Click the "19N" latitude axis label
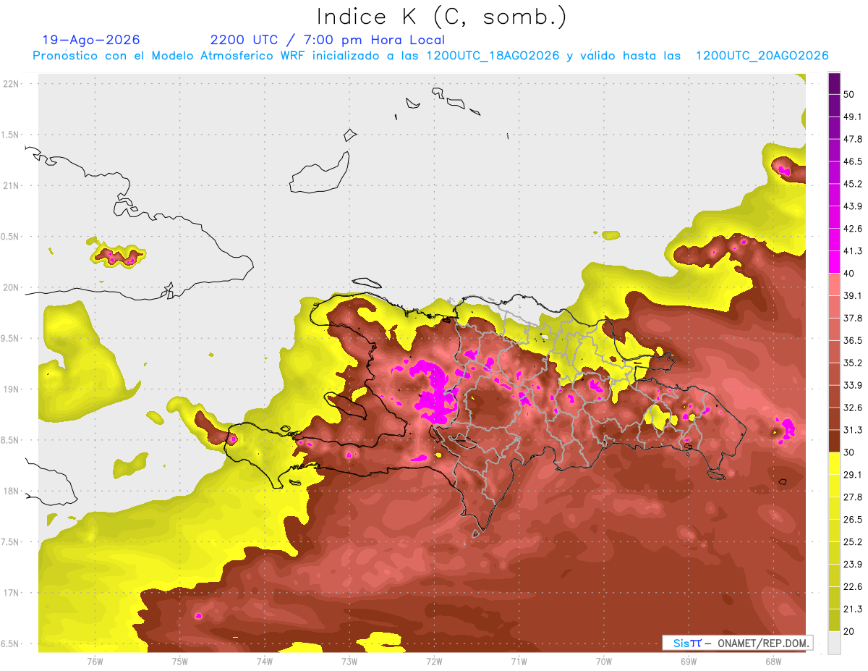This screenshot has width=868, height=671. [12, 389]
